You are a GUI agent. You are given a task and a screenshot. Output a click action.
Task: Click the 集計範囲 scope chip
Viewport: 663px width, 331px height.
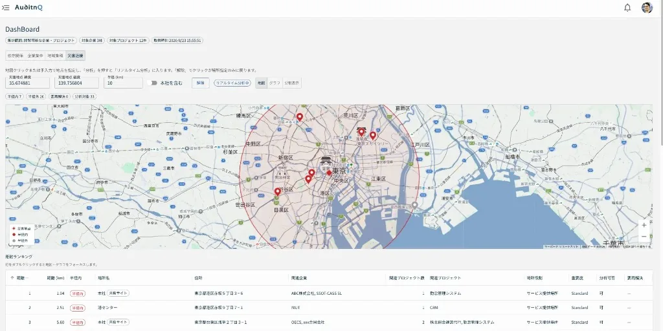click(x=41, y=41)
